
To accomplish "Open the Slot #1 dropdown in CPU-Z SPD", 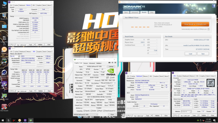I will (x=15, y=56).
